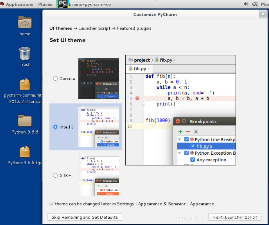Click the red close button of Breakpoints preview
Screen dimensions: 269x225
pos(178,121)
